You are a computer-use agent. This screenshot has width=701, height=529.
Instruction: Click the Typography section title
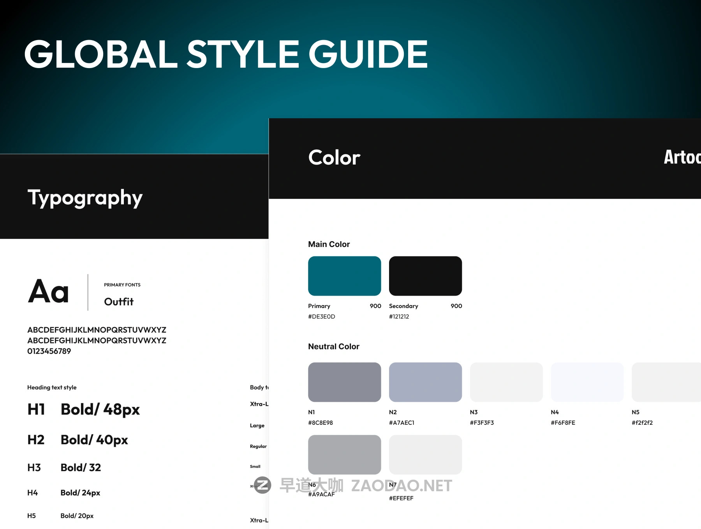click(x=85, y=198)
